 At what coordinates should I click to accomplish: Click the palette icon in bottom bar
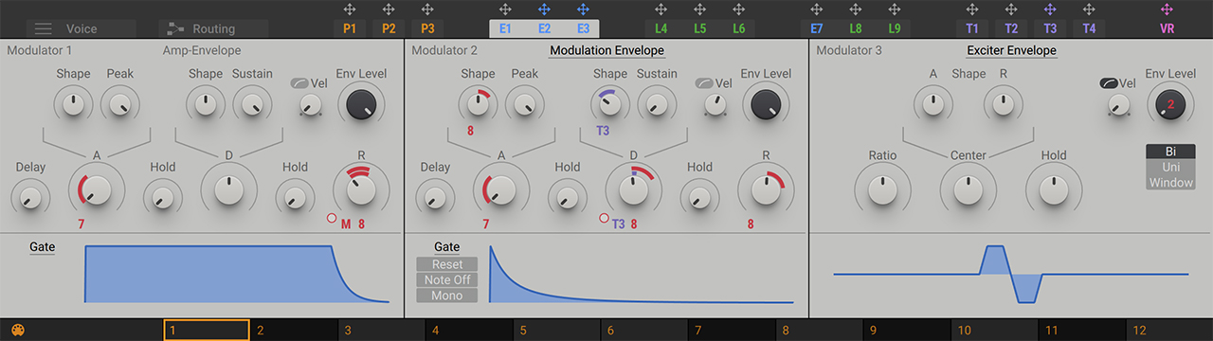click(x=17, y=331)
